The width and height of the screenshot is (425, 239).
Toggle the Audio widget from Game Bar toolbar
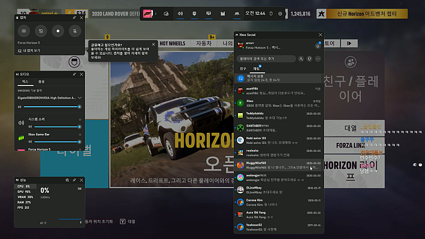(x=180, y=14)
